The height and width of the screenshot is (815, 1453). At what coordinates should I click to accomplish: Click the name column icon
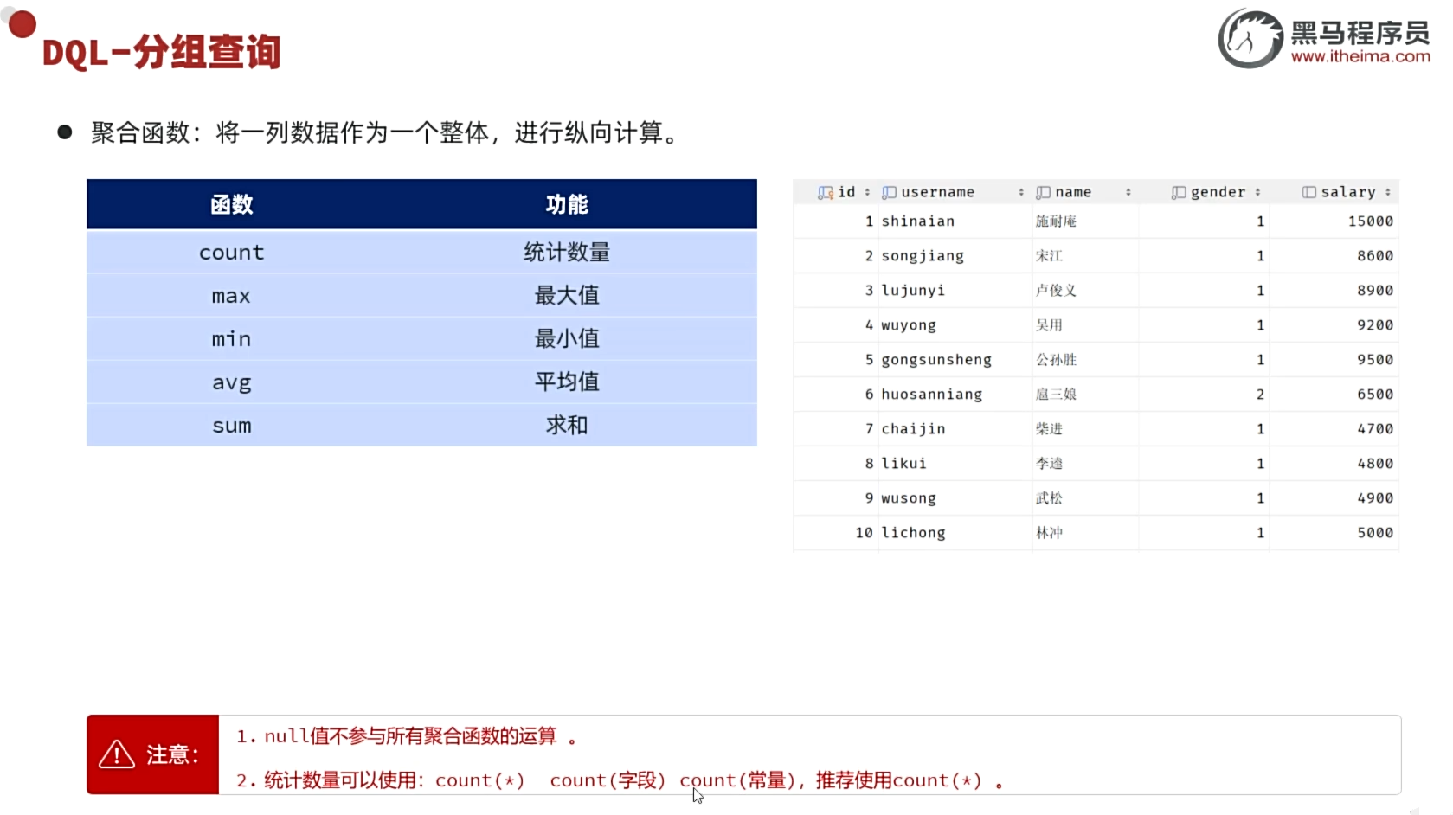(x=1044, y=192)
